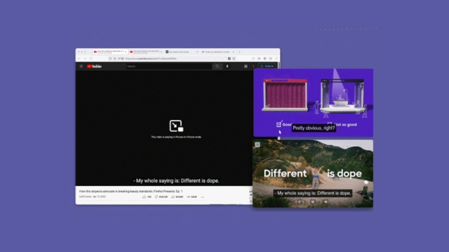Send the 'Different is dope' video back to tab

pyautogui.click(x=300, y=202)
